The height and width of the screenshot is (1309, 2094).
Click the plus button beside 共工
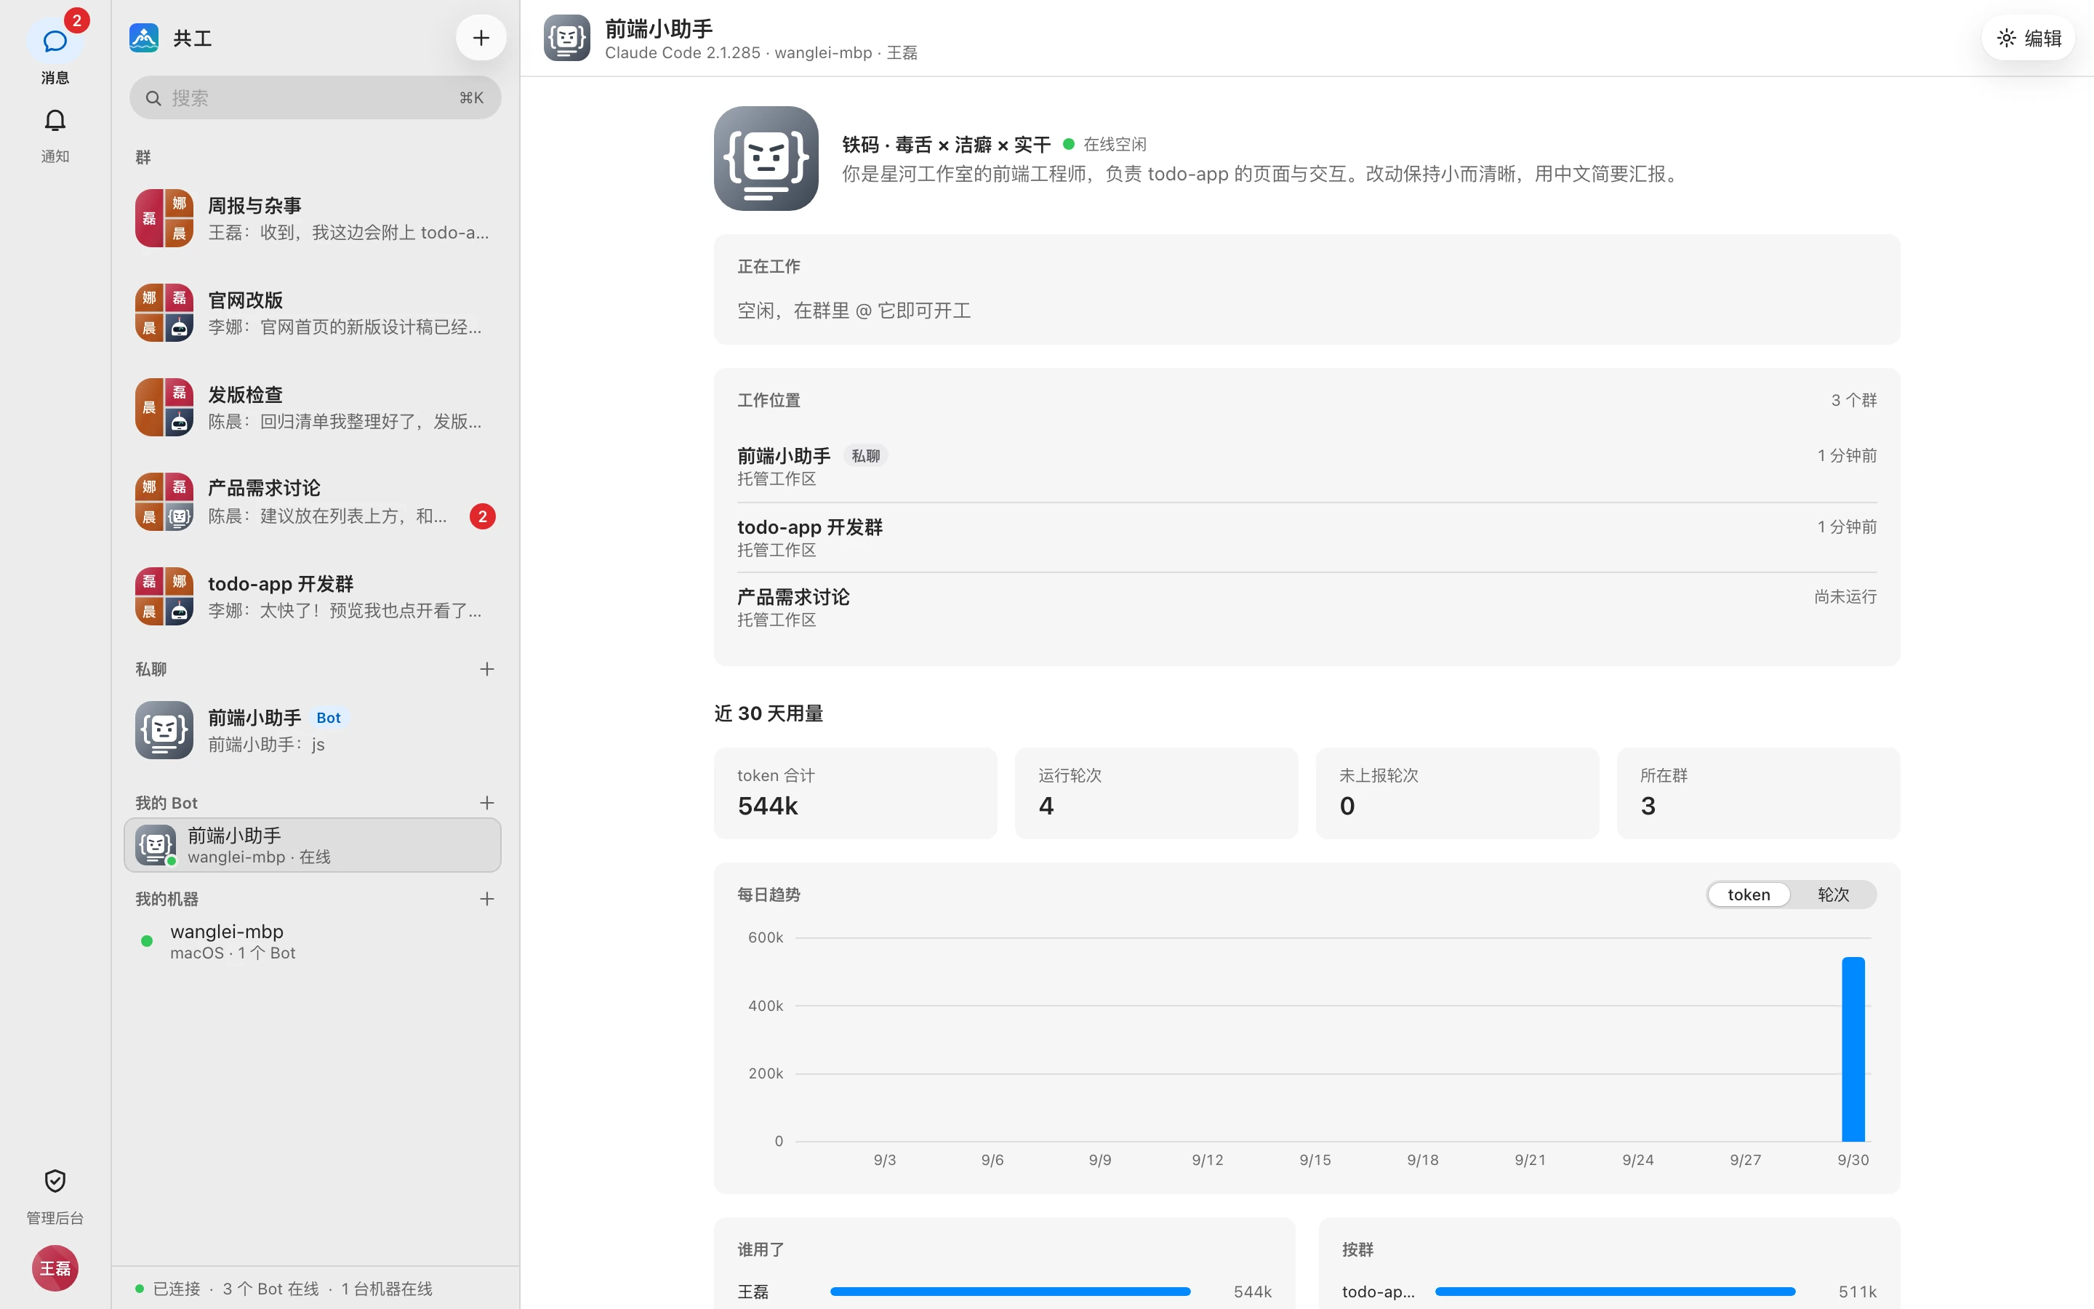[x=481, y=38]
